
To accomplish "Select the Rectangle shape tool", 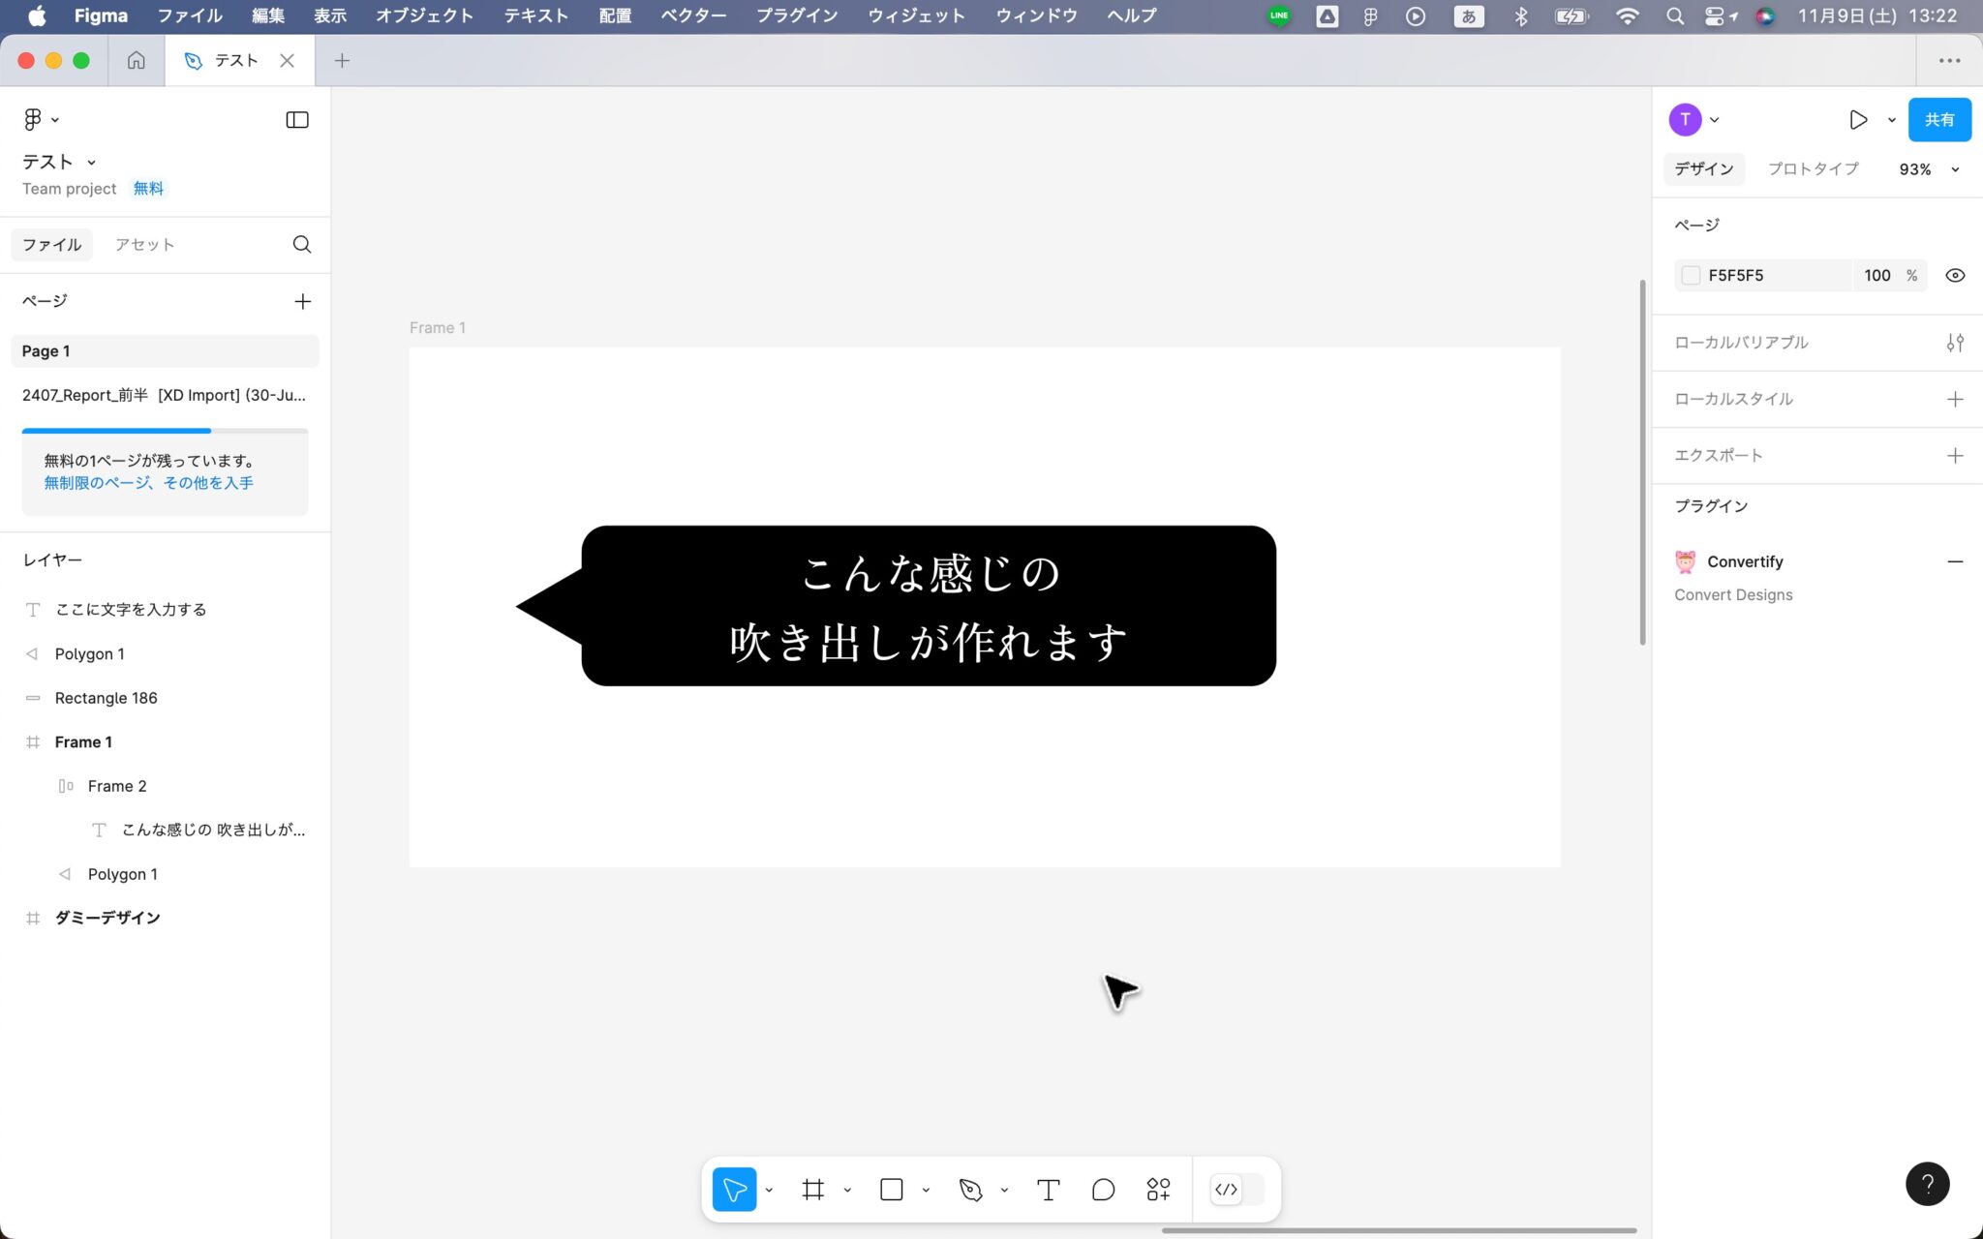I will [x=890, y=1189].
